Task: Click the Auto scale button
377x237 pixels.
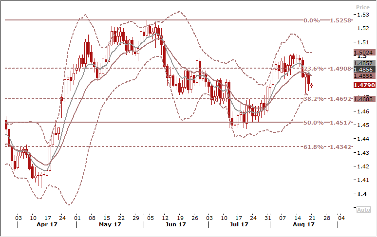Action: click(363, 210)
